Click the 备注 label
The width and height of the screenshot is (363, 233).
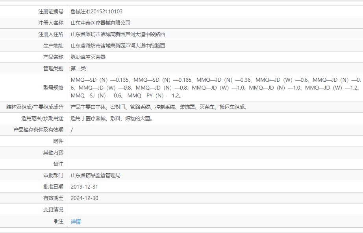[58, 164]
